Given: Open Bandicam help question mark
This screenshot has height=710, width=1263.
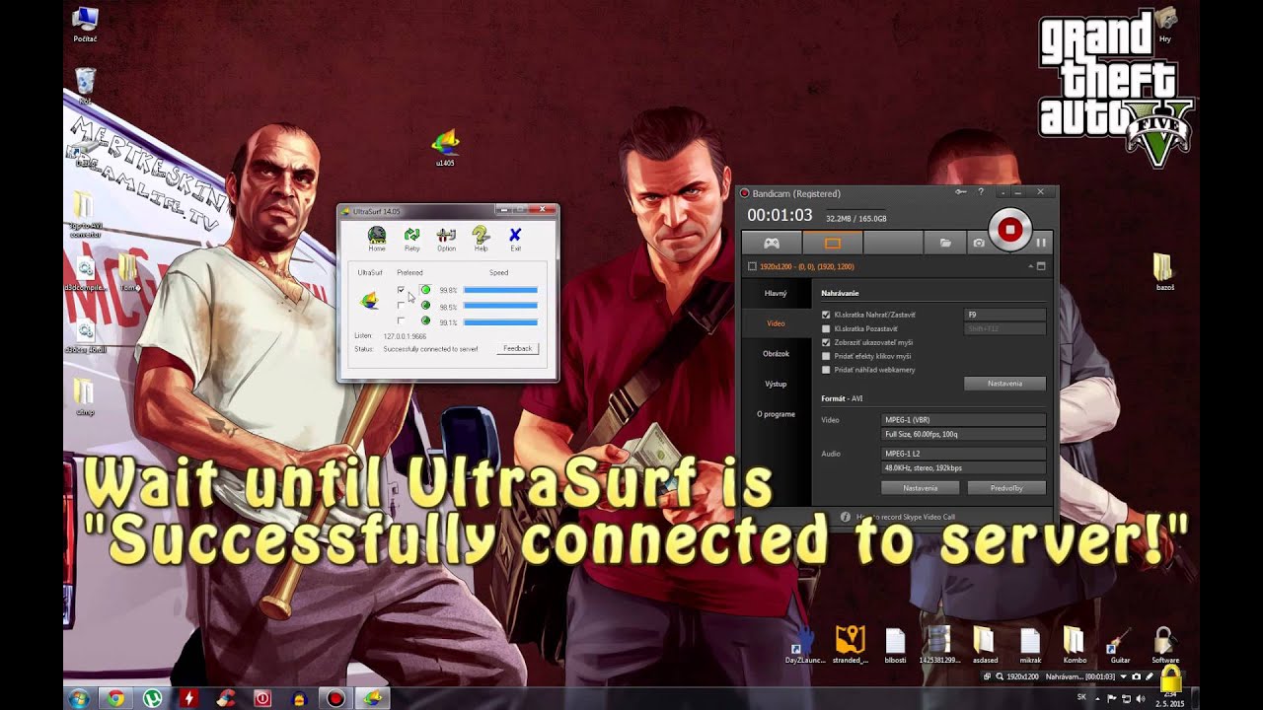Looking at the screenshot, I should point(981,192).
